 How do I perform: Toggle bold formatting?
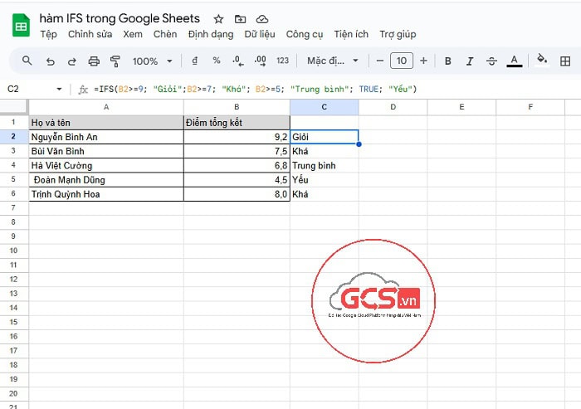coord(448,61)
